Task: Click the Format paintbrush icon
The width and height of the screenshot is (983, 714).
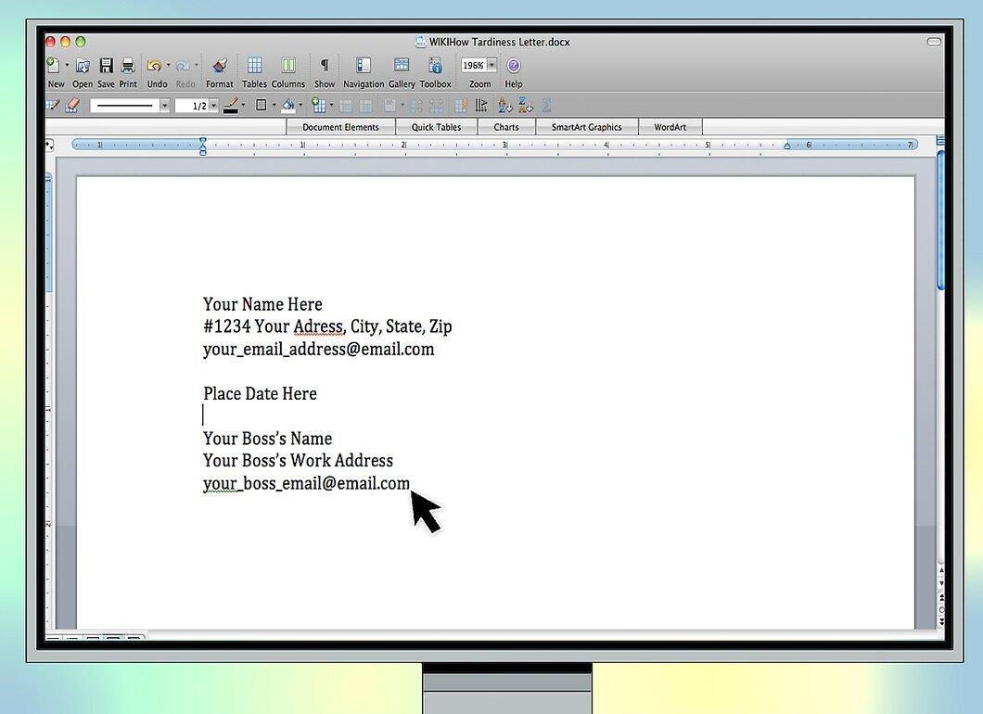Action: 220,65
